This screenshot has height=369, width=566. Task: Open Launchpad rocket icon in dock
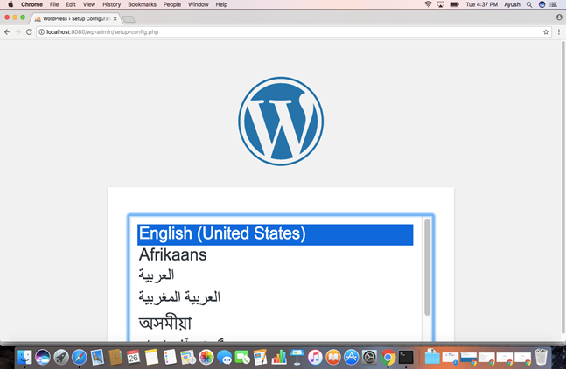pyautogui.click(x=61, y=358)
